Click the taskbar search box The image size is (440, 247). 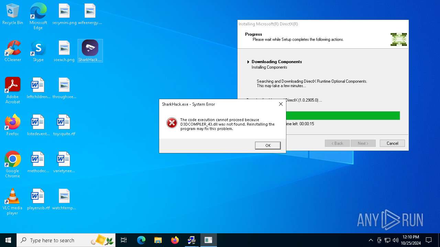[x=66, y=240]
